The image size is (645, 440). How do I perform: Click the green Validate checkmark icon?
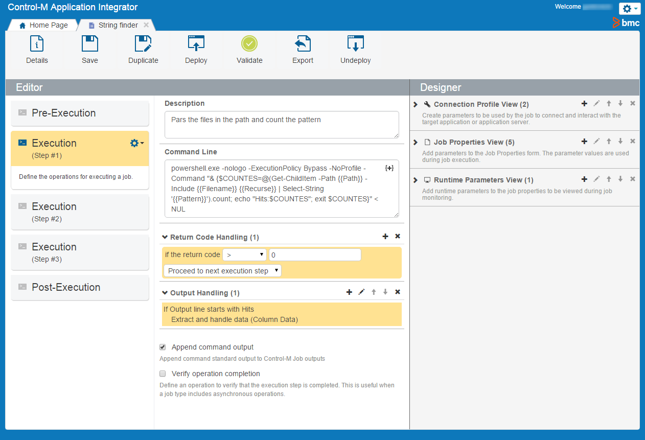[x=249, y=44]
